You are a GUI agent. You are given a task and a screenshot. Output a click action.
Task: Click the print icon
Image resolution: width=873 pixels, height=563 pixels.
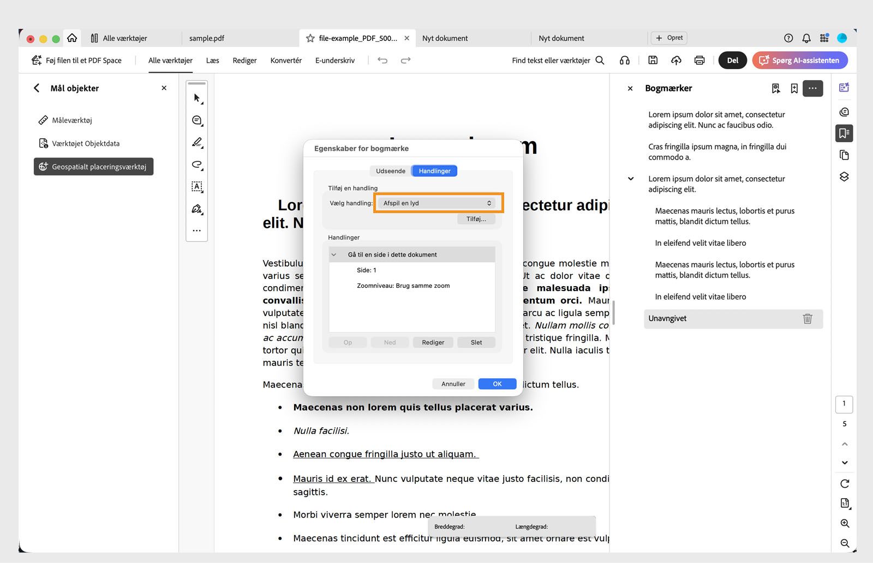699,60
